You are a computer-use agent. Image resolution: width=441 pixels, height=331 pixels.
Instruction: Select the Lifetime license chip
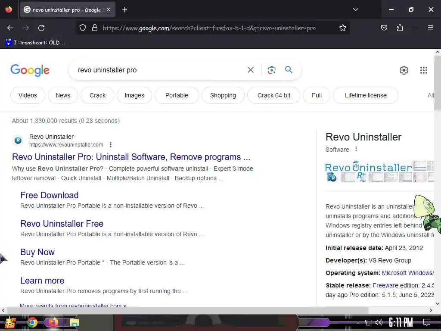tap(366, 95)
